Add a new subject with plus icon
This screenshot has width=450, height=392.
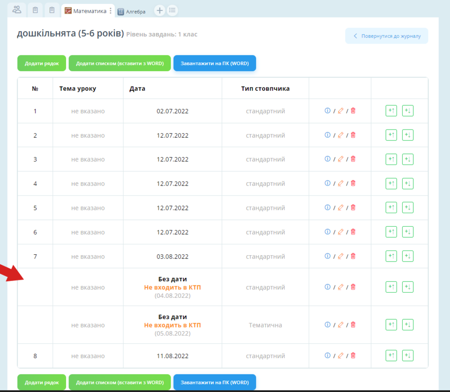pos(159,11)
